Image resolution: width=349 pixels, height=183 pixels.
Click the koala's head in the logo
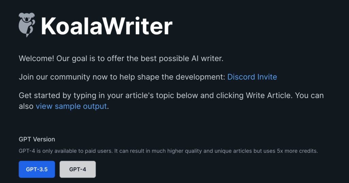[x=27, y=18]
